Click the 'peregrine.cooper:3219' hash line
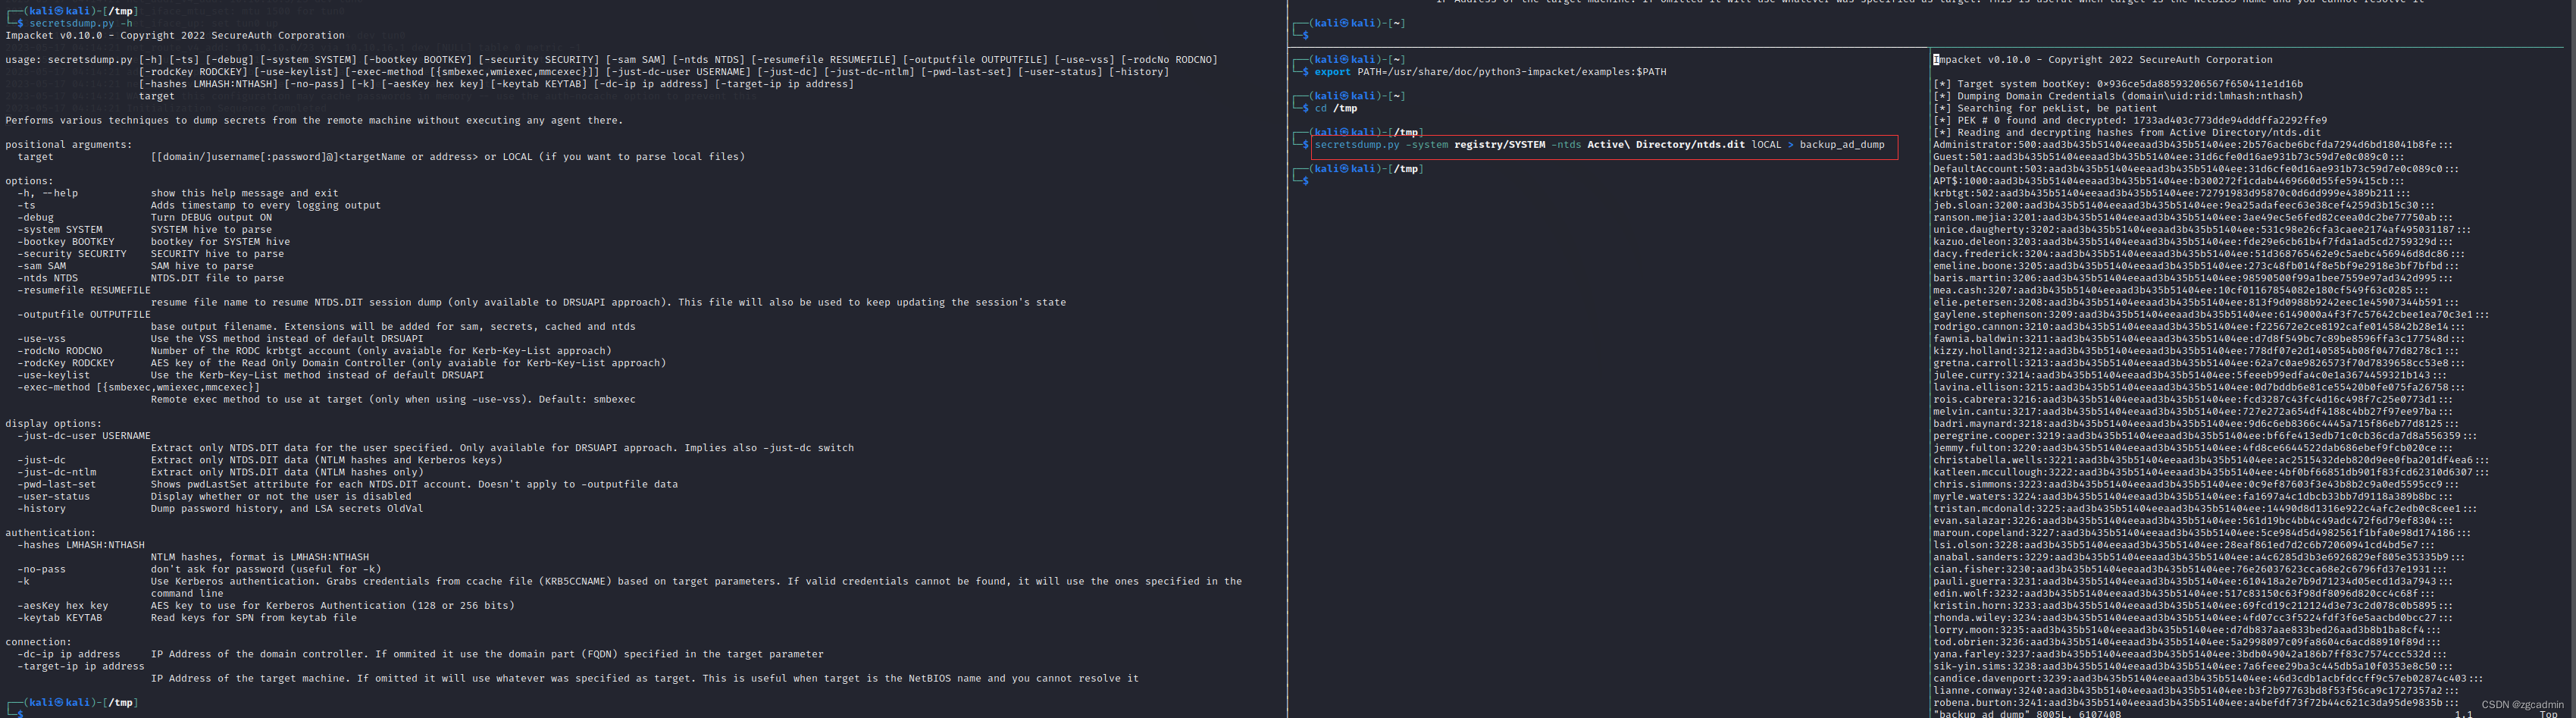The image size is (2576, 718). pyautogui.click(x=2205, y=435)
